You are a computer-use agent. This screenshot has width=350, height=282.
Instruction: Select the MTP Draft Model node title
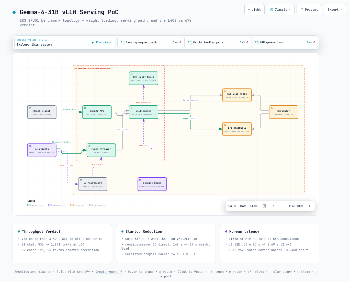pyautogui.click(x=144, y=77)
